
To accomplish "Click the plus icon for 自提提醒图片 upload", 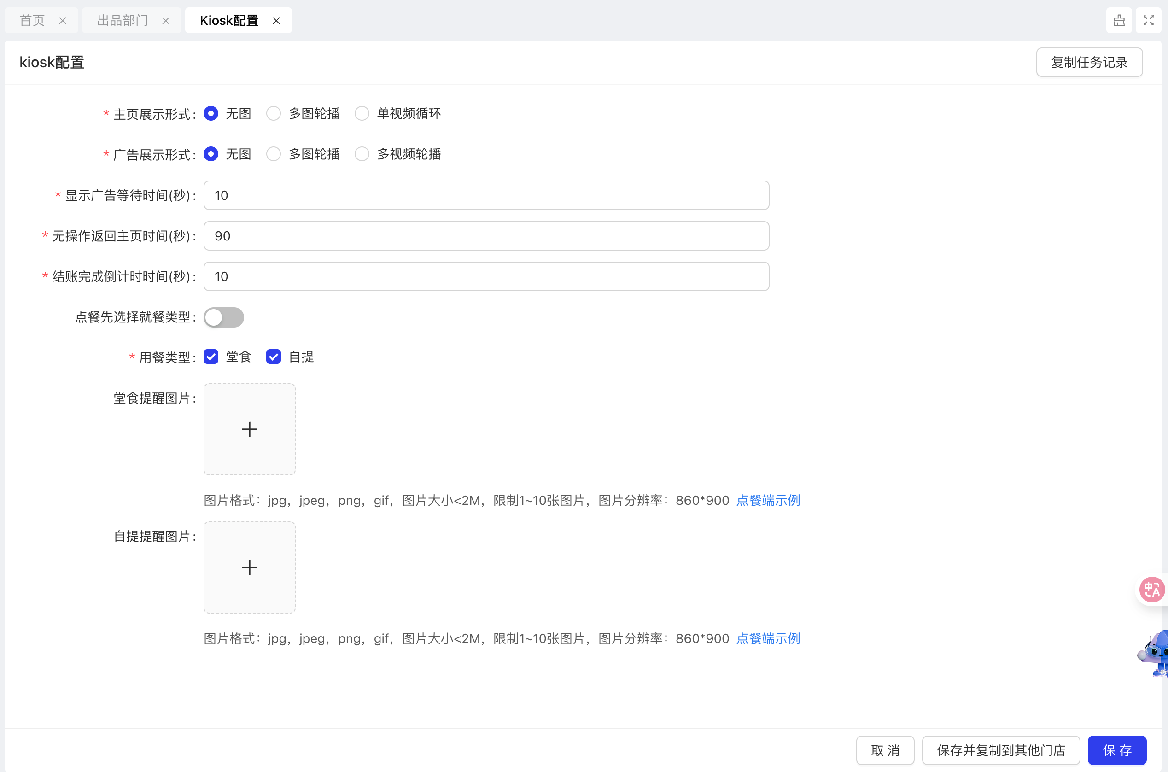I will pyautogui.click(x=250, y=567).
